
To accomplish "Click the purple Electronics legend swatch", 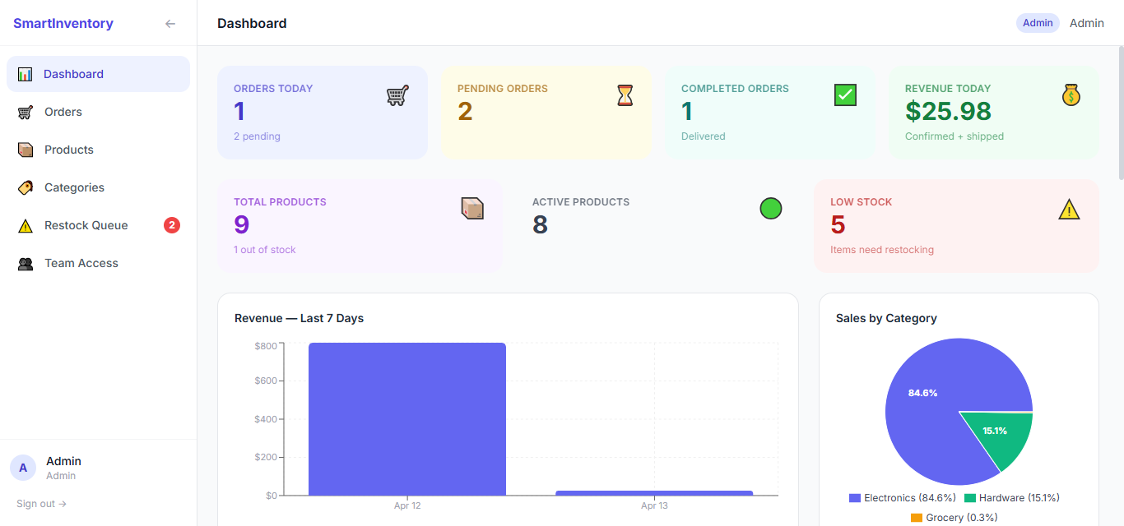I will pos(855,498).
